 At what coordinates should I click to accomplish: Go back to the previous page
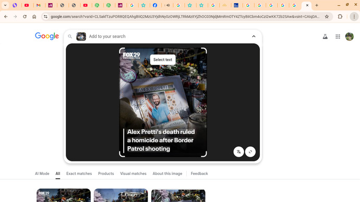(x=6, y=17)
